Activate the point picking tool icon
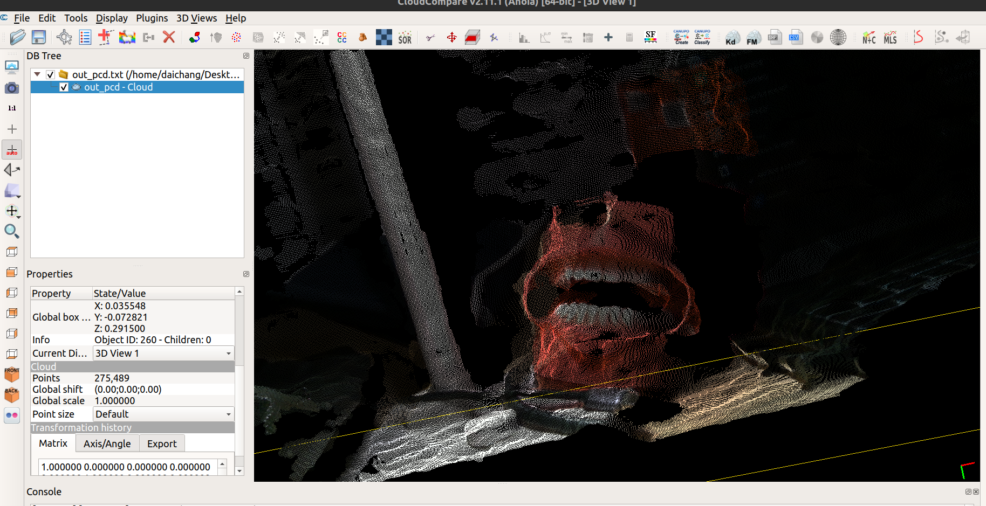The height and width of the screenshot is (506, 986). point(64,37)
